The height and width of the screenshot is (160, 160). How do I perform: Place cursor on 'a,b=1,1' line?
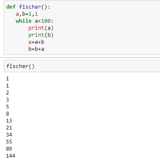coord(27,14)
